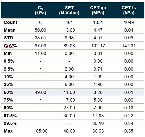Click the 0.5% percentile row label
Viewport: 145px width, 137px height.
pos(9,61)
